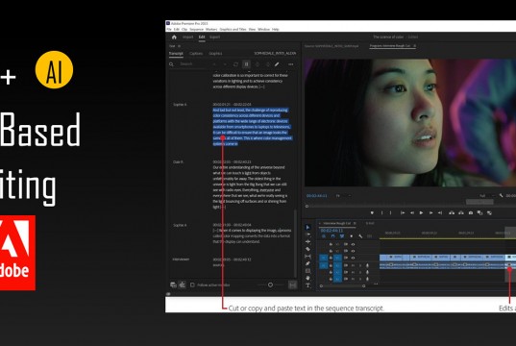
Task: Toggle Snap magnet in timeline
Action: [x=332, y=236]
